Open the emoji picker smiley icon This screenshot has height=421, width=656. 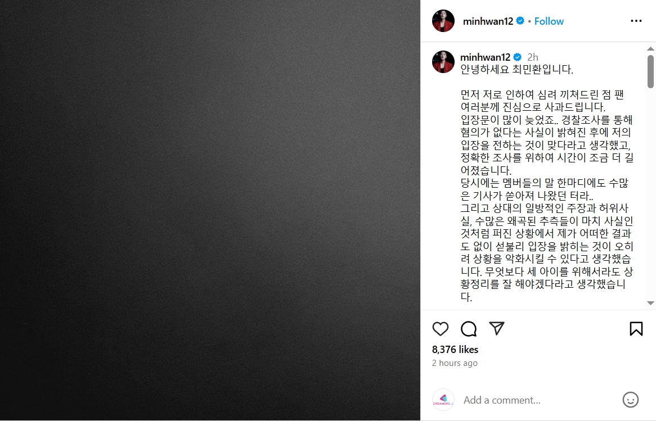pyautogui.click(x=630, y=400)
